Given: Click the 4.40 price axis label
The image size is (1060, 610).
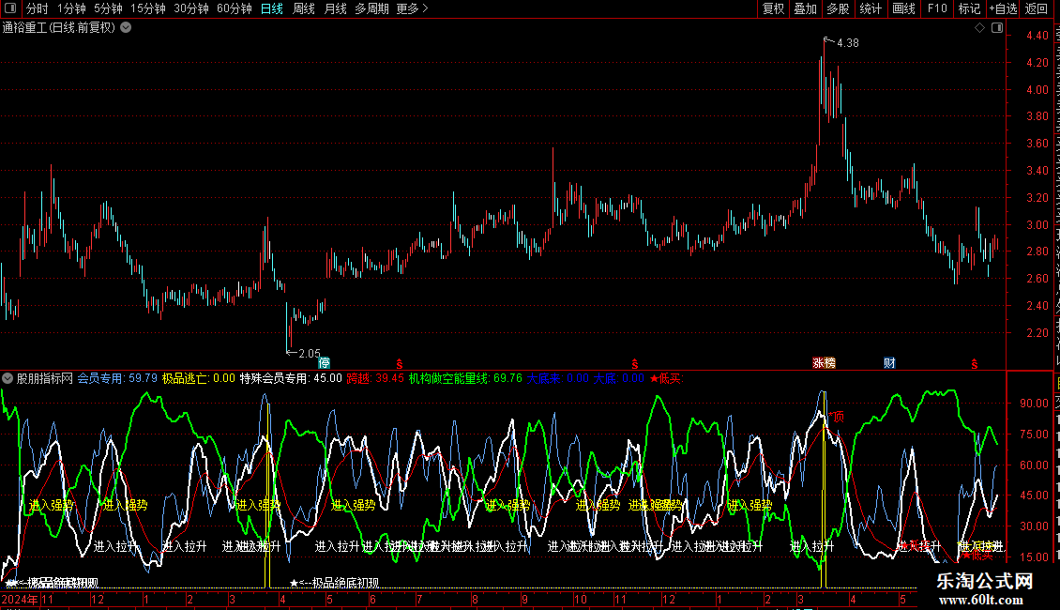Looking at the screenshot, I should 1037,35.
